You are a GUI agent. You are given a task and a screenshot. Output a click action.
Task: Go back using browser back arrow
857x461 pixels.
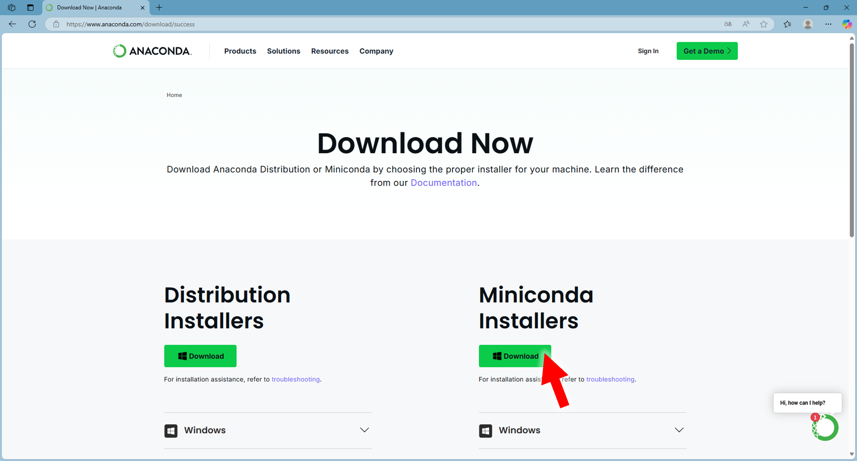point(12,24)
